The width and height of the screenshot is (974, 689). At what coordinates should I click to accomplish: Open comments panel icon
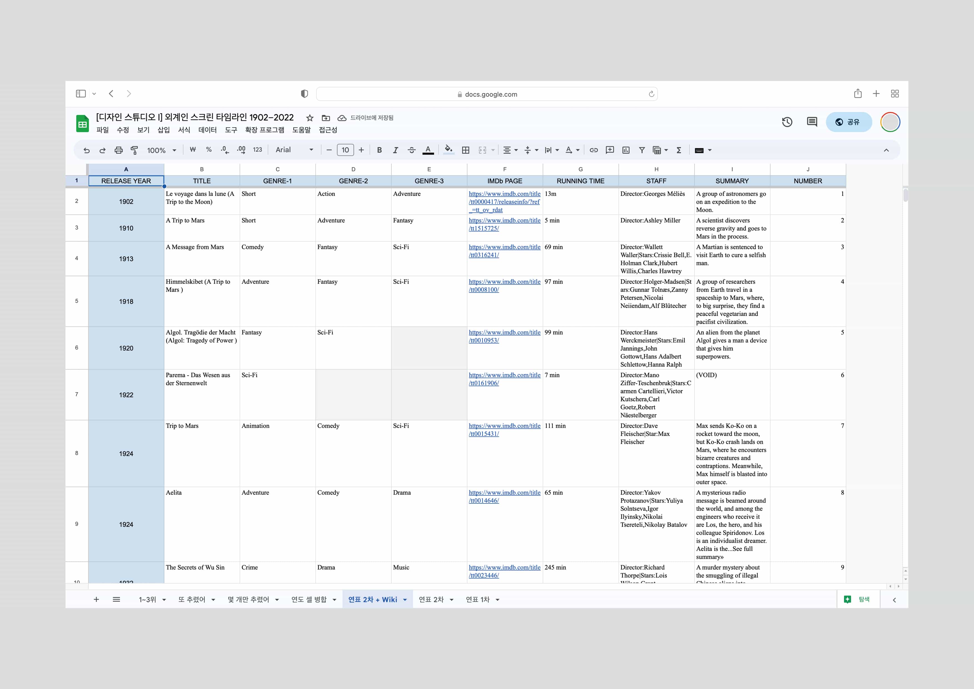(x=812, y=122)
